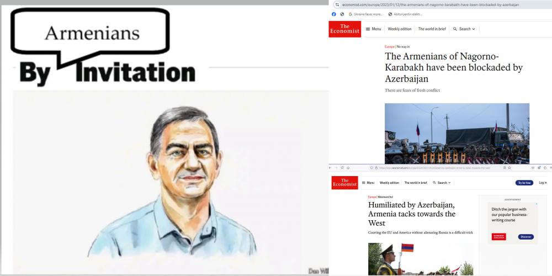
Task: Expand the Search dropdown in the upper header
Action: (x=464, y=29)
